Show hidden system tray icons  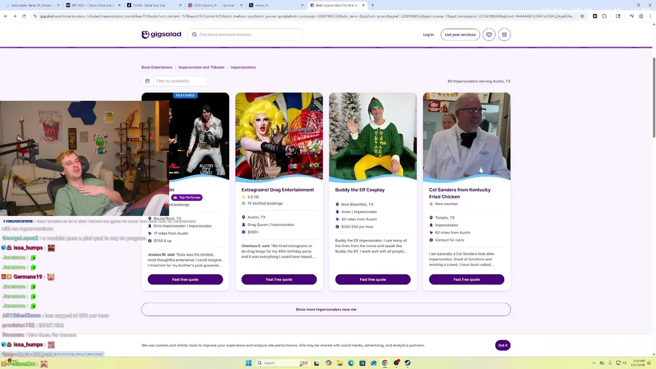coord(594,363)
